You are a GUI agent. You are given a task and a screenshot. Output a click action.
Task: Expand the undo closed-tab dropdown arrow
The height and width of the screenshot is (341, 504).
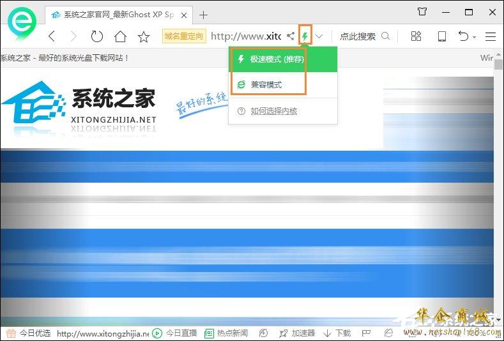click(x=475, y=37)
